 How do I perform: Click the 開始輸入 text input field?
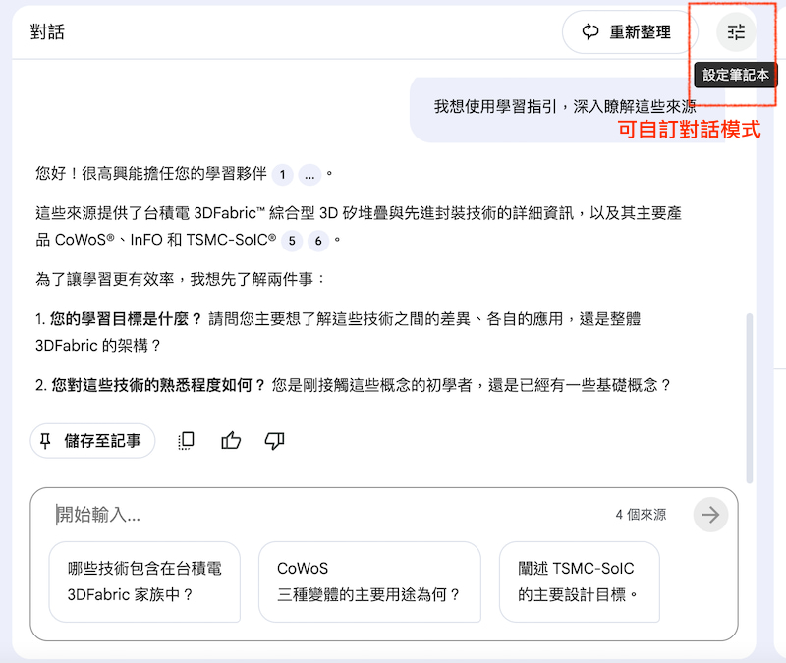295,514
